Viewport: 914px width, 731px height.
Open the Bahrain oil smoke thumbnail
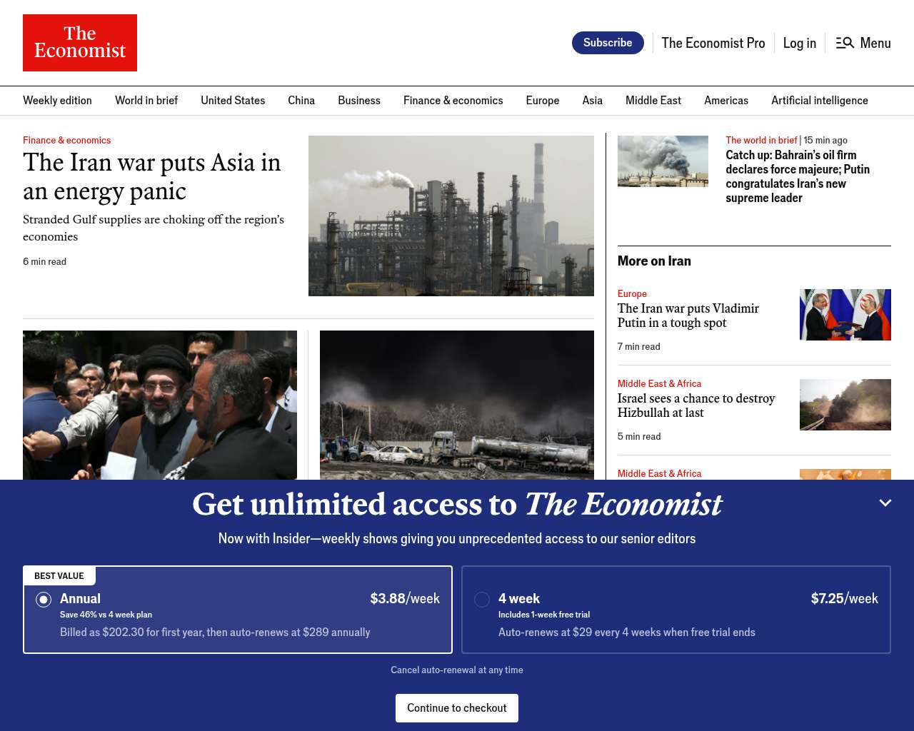tap(663, 161)
